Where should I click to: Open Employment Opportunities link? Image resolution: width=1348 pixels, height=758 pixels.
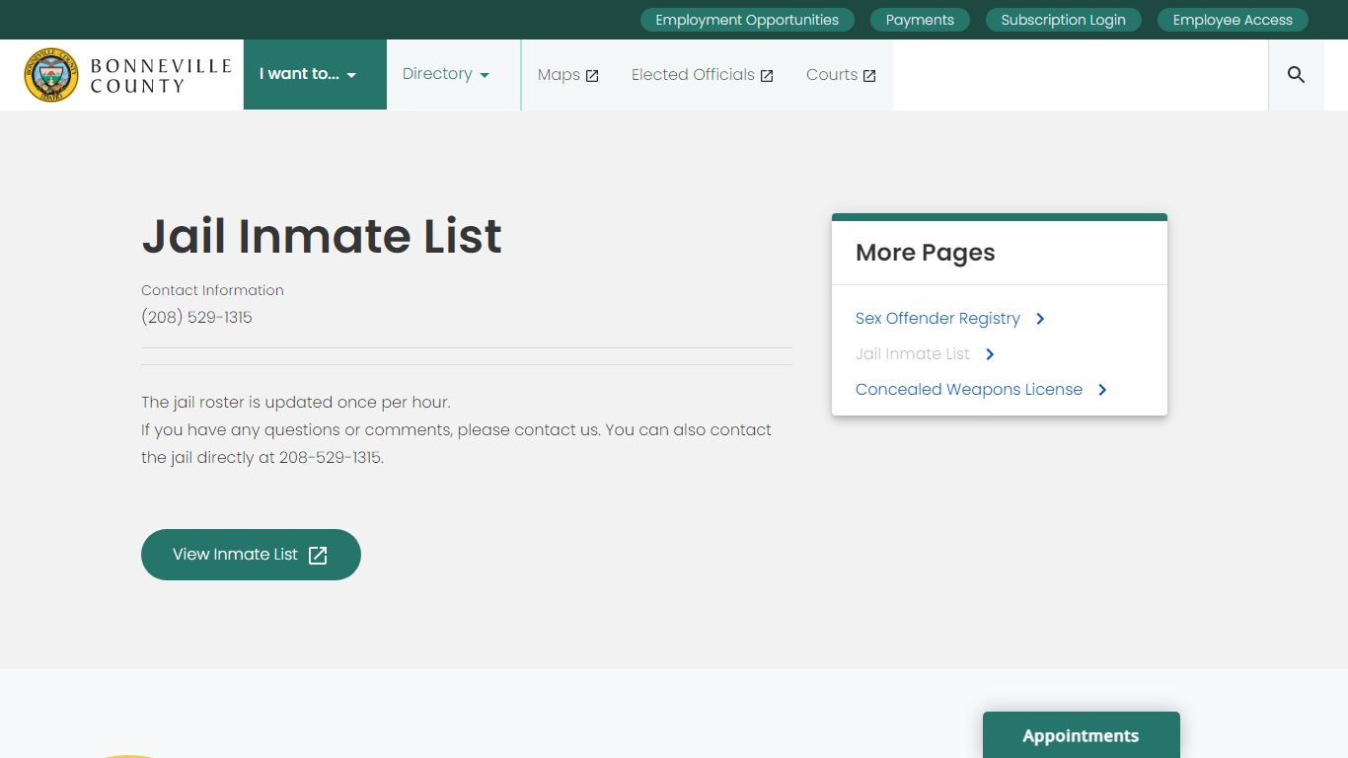click(x=747, y=20)
